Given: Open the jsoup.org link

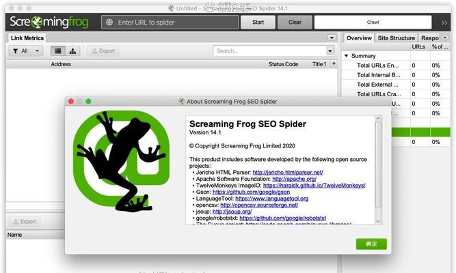Looking at the screenshot, I should coord(232,212).
